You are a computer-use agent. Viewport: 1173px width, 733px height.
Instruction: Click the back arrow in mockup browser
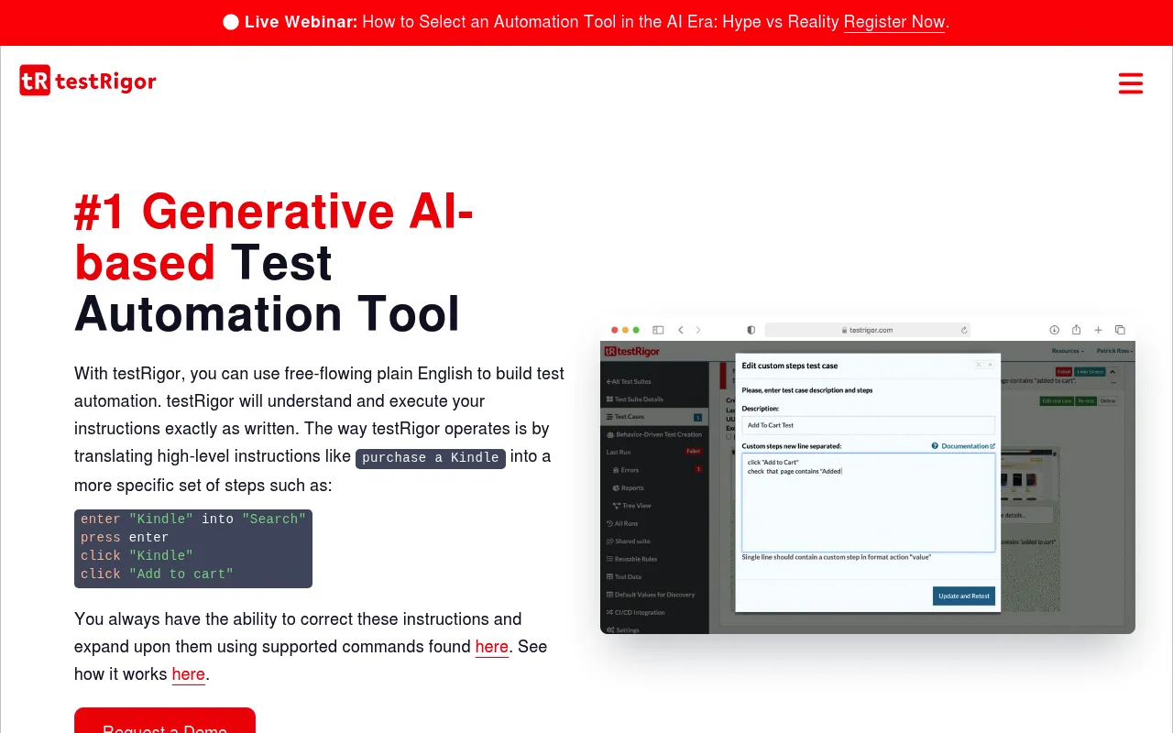pos(681,330)
